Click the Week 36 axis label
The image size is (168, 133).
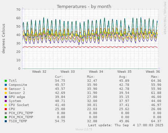click(x=153, y=72)
